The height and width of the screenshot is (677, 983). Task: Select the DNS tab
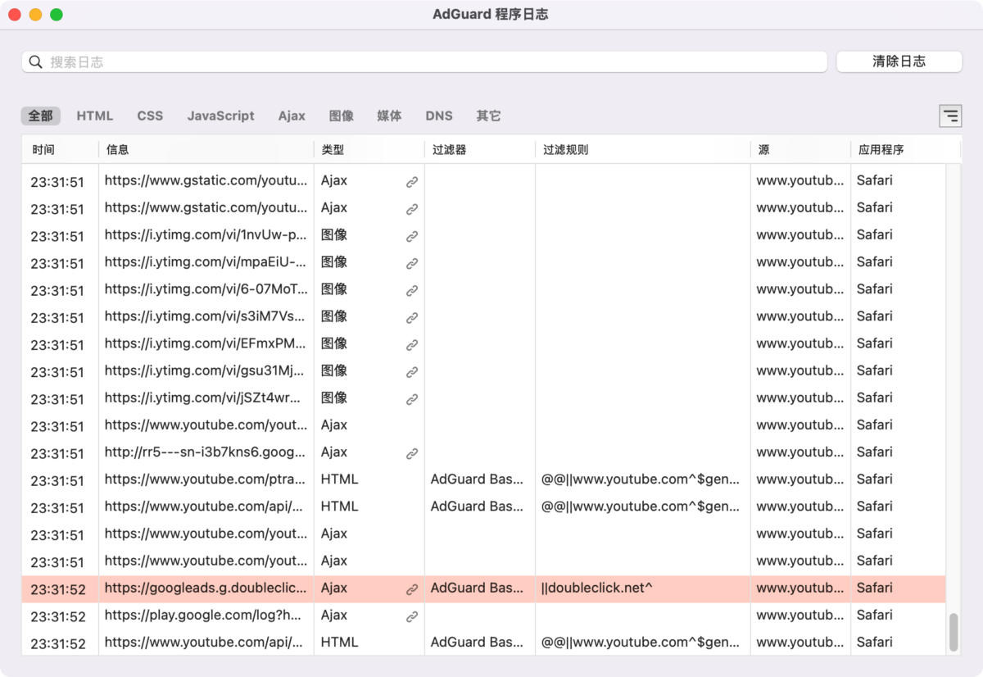pyautogui.click(x=439, y=116)
